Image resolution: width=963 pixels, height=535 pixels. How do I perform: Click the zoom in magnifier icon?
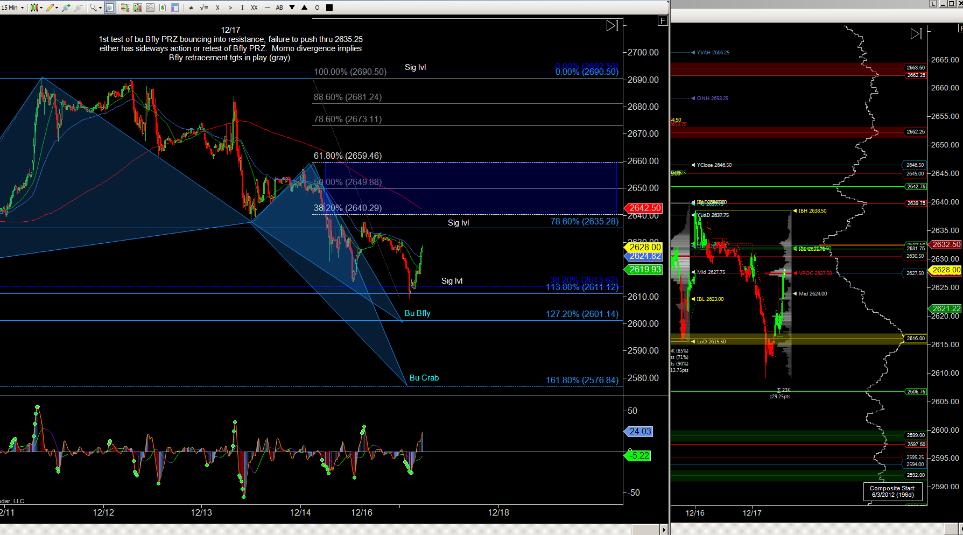[66, 8]
